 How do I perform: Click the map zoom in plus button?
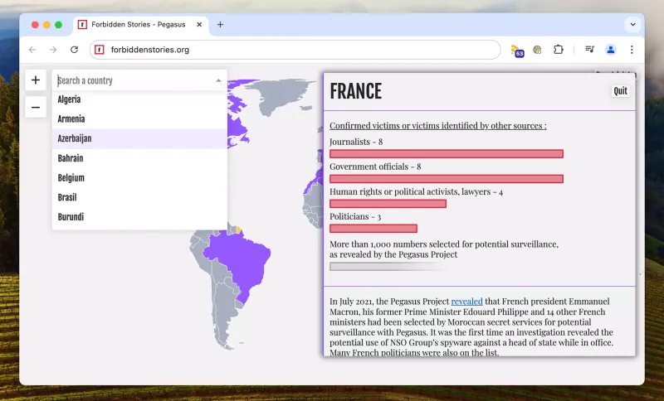point(36,80)
